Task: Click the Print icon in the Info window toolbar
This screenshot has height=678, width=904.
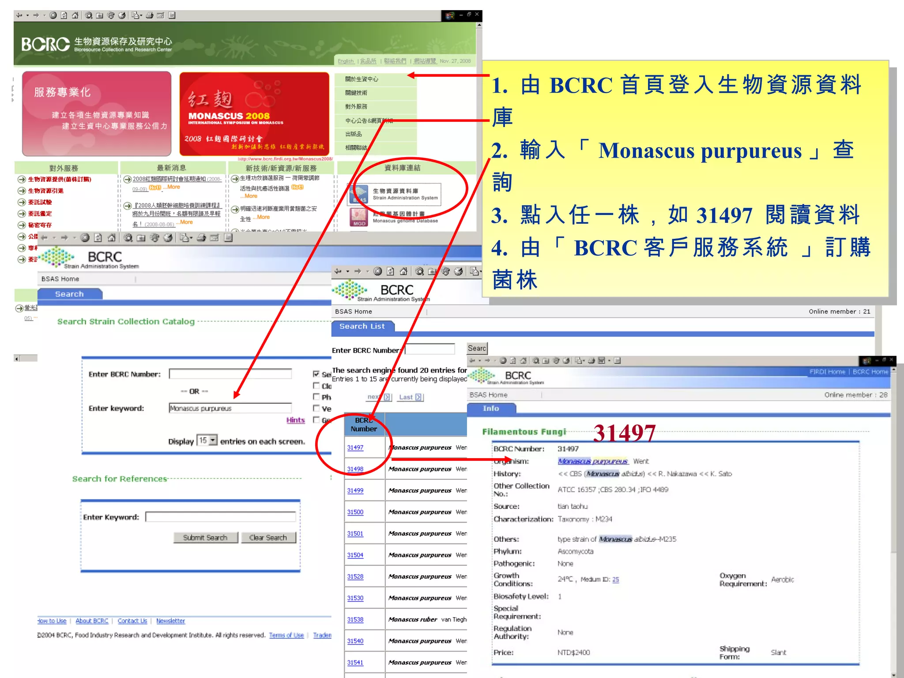Action: tap(591, 361)
